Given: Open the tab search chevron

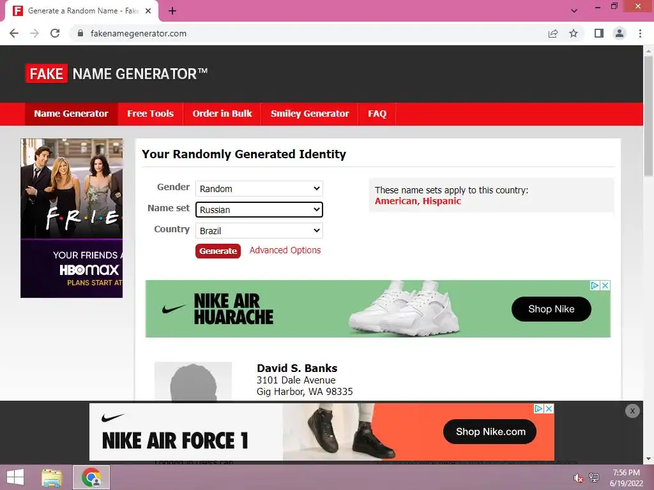Looking at the screenshot, I should [574, 11].
